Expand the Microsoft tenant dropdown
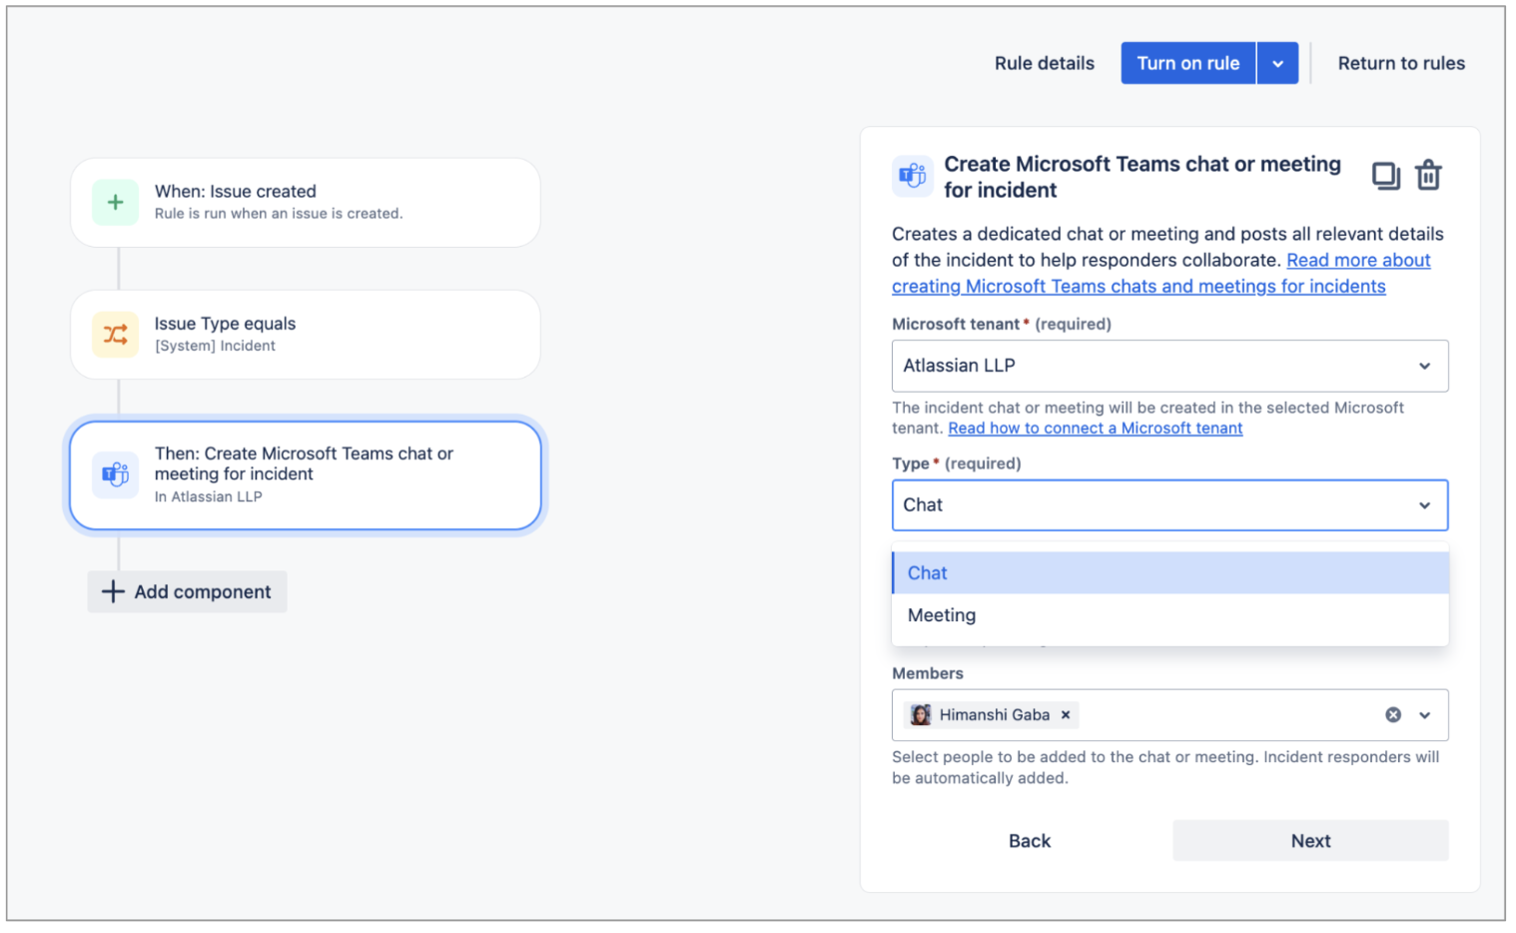The height and width of the screenshot is (933, 1516). [1169, 366]
